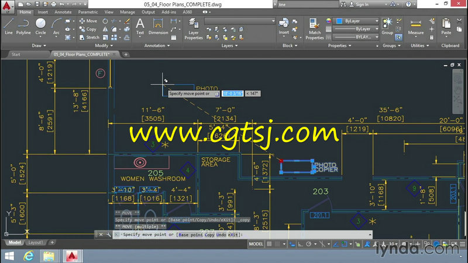Open the ByLayer lineweight dropdown

[356, 29]
